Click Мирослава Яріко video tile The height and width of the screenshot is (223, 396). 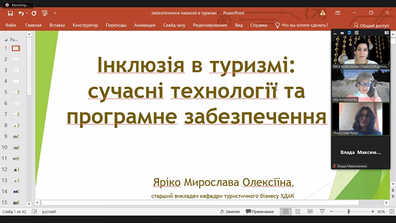pyautogui.click(x=361, y=119)
